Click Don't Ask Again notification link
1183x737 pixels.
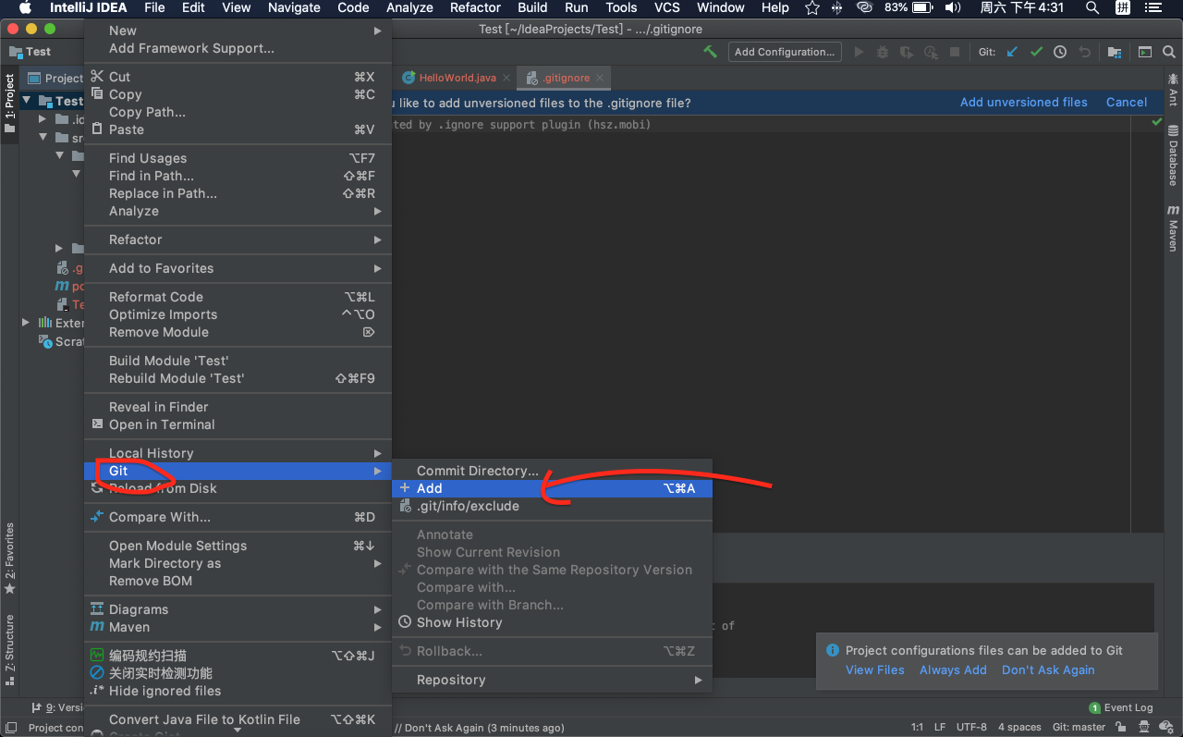coord(1048,670)
